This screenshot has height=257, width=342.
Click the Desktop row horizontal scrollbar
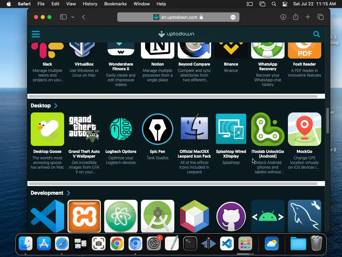tap(173, 184)
